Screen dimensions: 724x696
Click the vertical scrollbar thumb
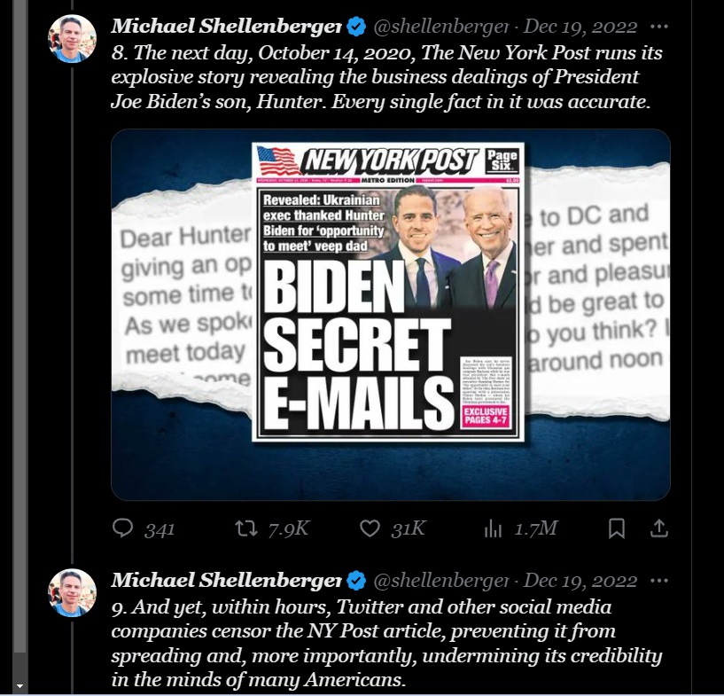point(19,325)
